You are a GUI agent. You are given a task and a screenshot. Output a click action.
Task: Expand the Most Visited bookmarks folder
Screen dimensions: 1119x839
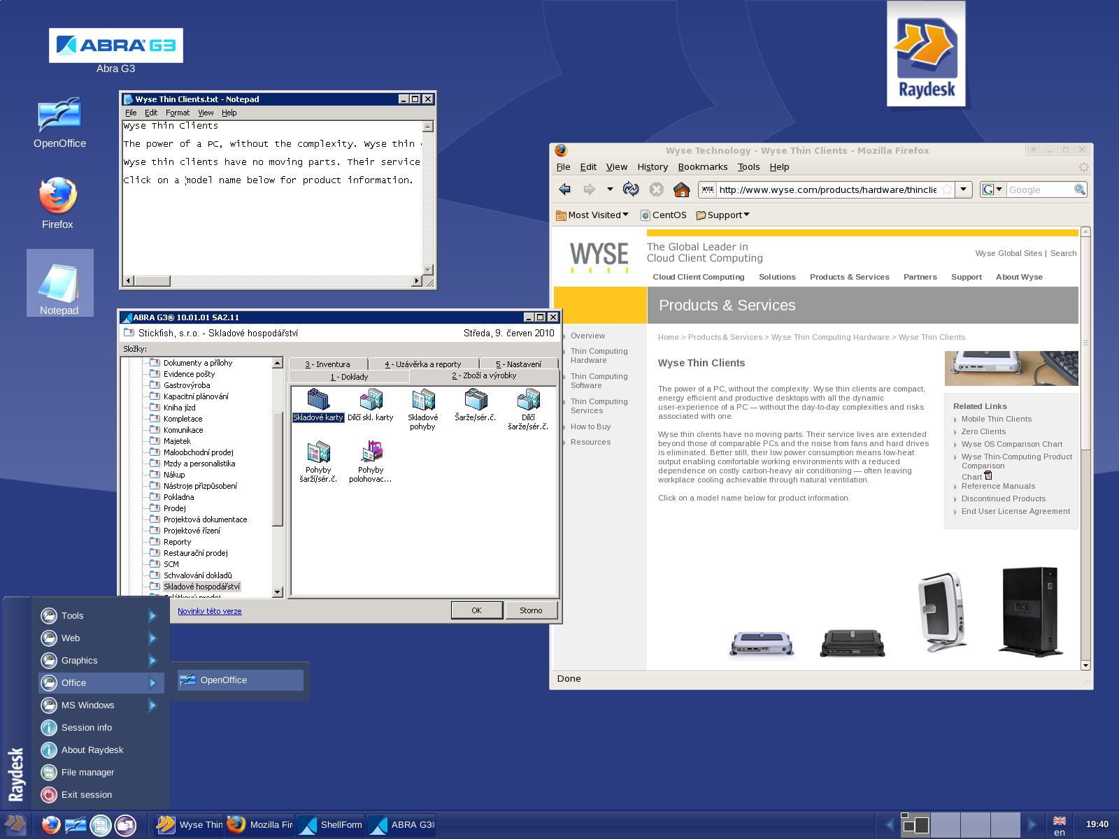[x=592, y=215]
